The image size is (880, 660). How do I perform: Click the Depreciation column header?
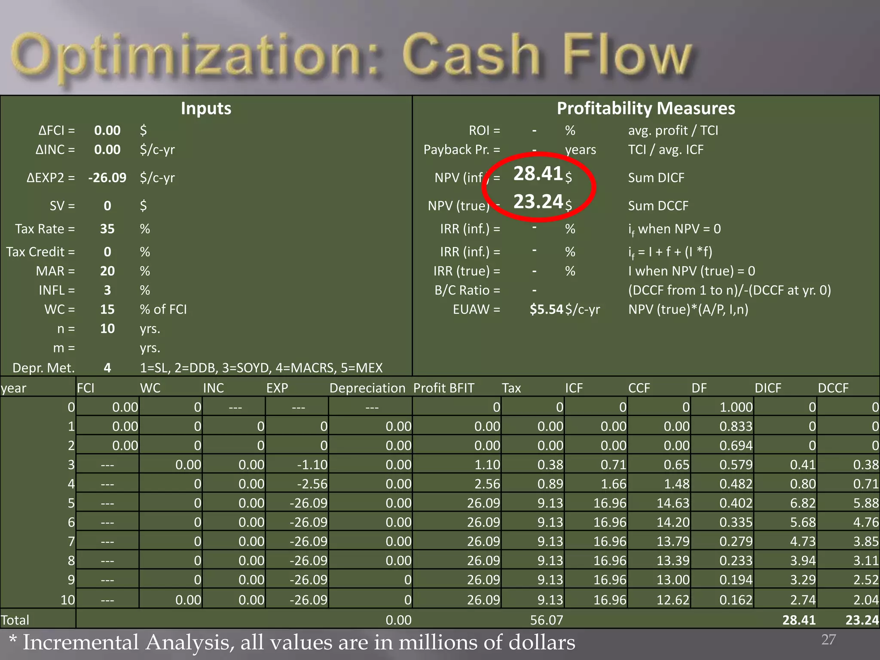click(367, 388)
